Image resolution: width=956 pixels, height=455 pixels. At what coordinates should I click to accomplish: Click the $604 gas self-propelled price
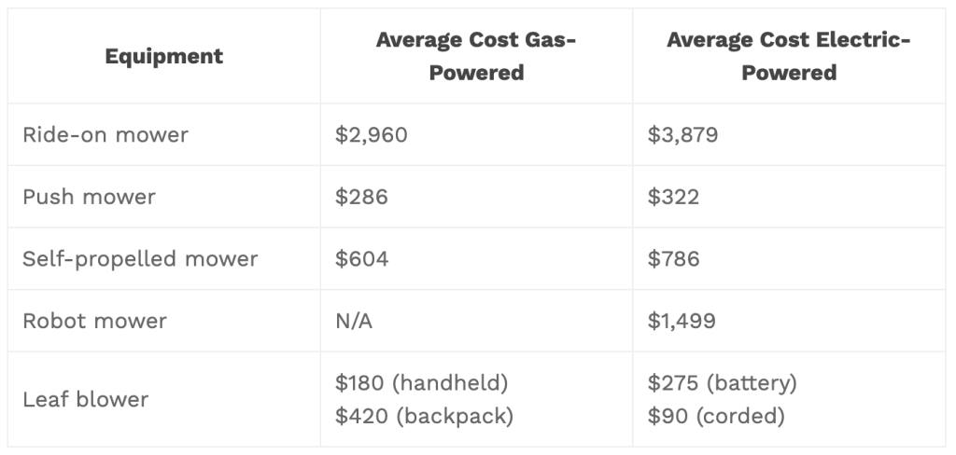pyautogui.click(x=361, y=258)
